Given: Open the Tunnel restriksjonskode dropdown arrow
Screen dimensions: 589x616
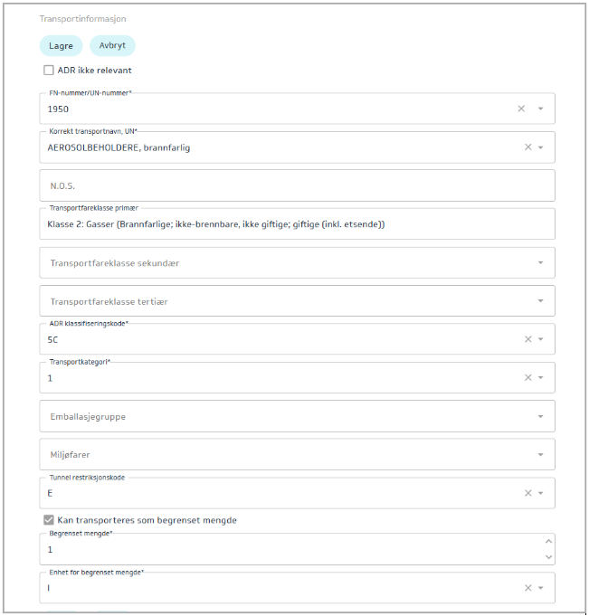Looking at the screenshot, I should (541, 493).
